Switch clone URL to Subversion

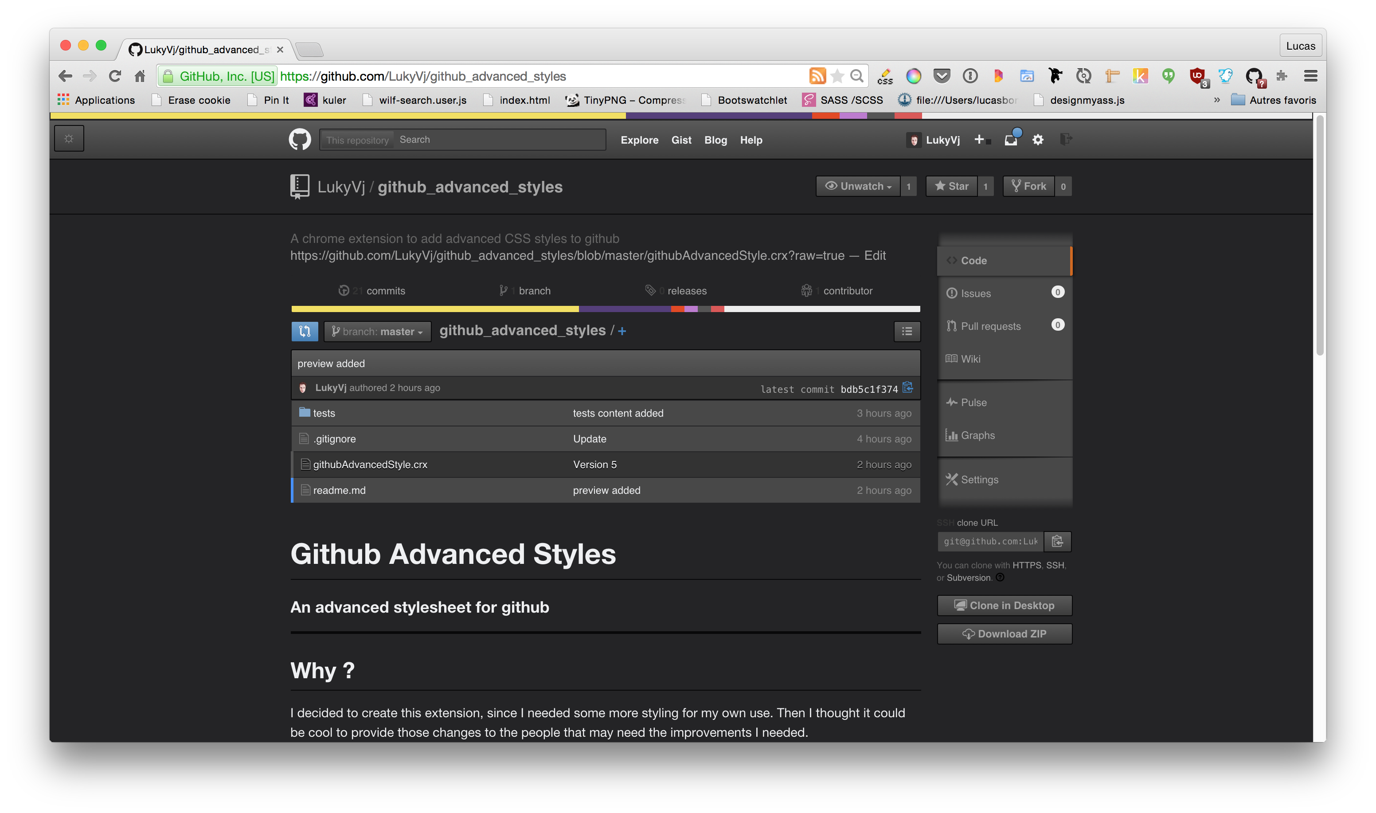pos(969,578)
